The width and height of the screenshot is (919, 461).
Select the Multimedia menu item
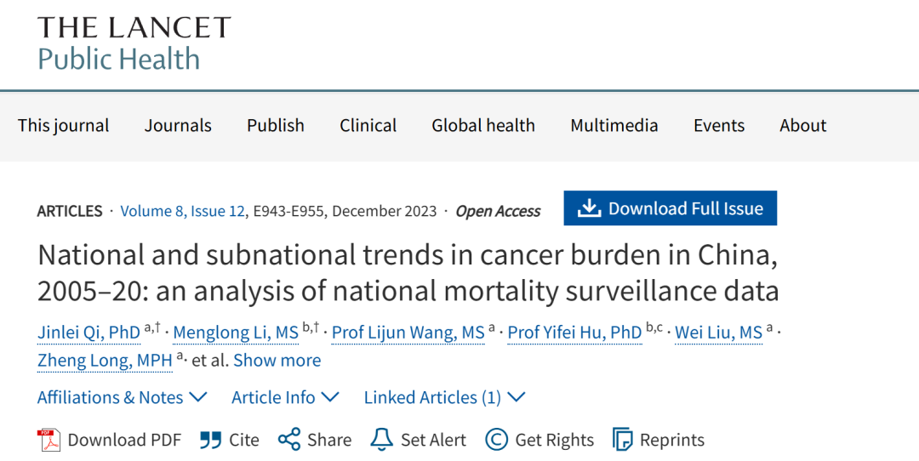tap(614, 125)
